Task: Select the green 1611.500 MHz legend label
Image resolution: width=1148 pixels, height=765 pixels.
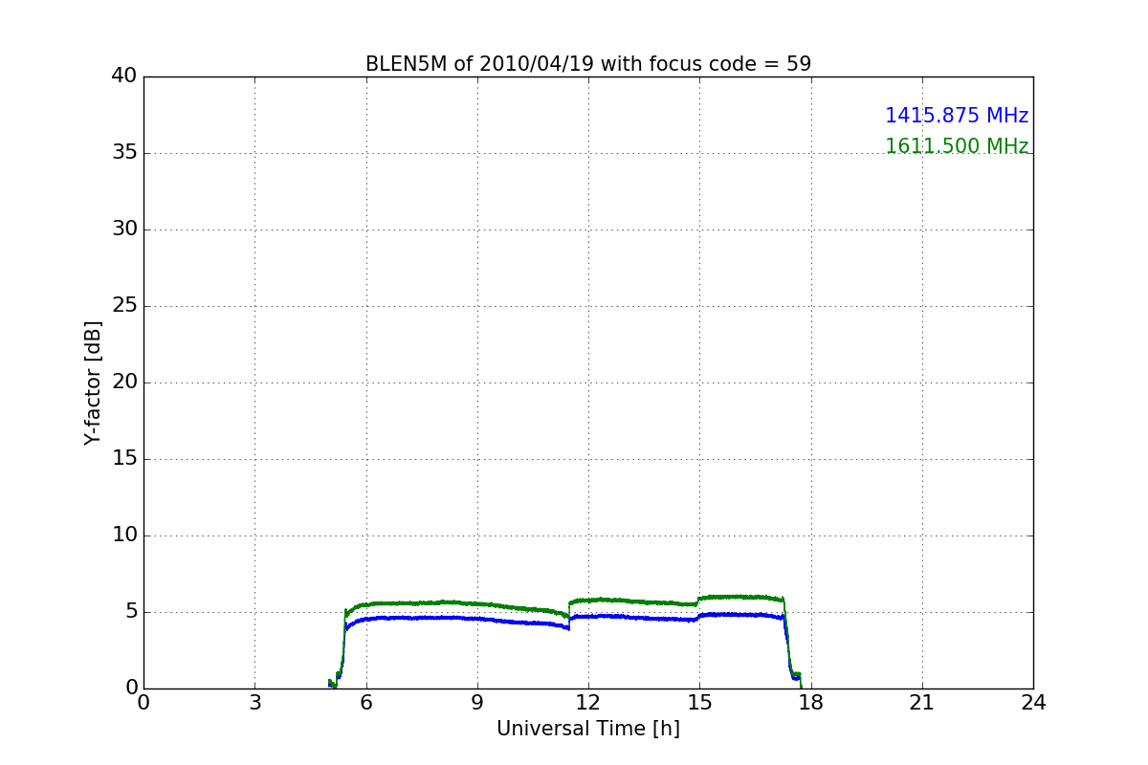Action: [x=957, y=146]
